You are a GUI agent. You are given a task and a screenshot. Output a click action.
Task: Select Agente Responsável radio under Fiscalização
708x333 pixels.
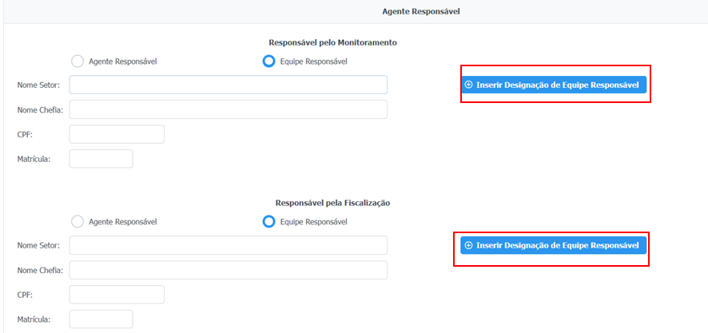78,221
